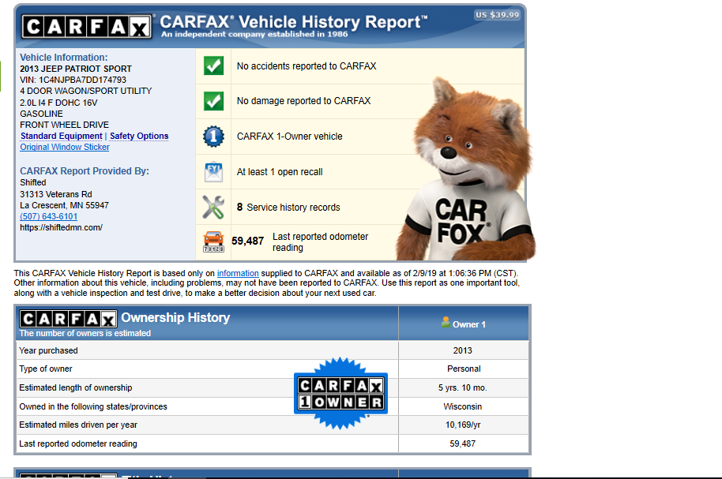The height and width of the screenshot is (479, 722).
Task: Click '8 Service history records' text
Action: pos(288,208)
